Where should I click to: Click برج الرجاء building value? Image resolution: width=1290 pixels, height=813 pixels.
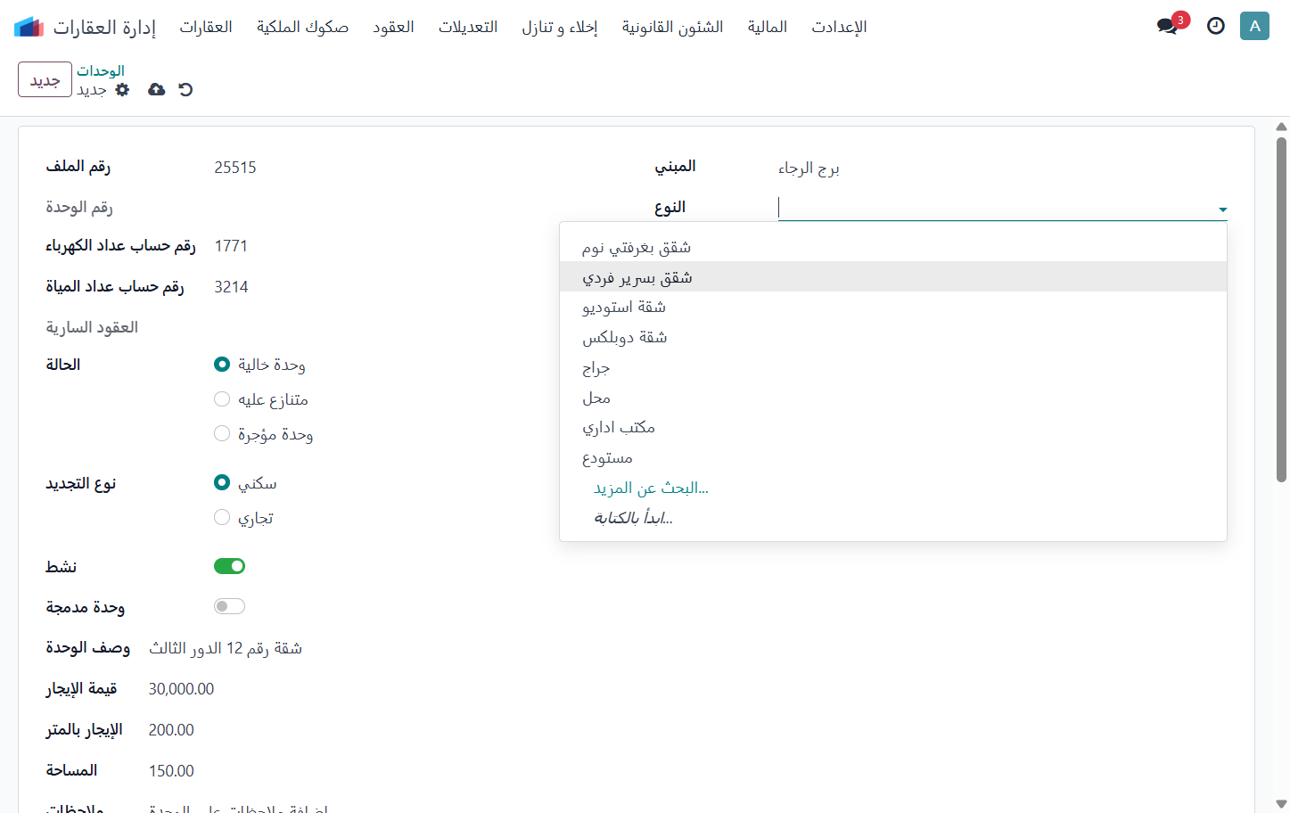click(x=809, y=168)
